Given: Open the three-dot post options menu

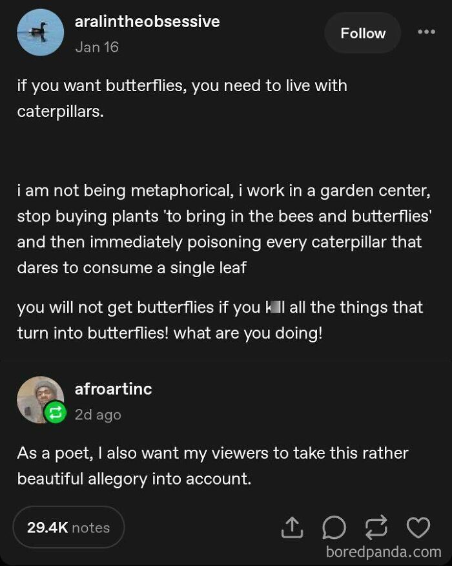Looking at the screenshot, I should pos(426,32).
